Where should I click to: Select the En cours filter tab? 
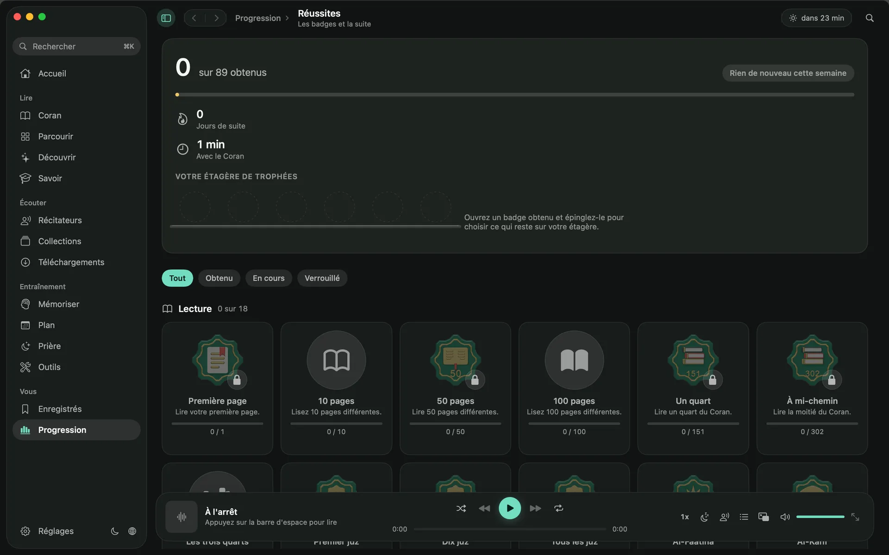[269, 278]
